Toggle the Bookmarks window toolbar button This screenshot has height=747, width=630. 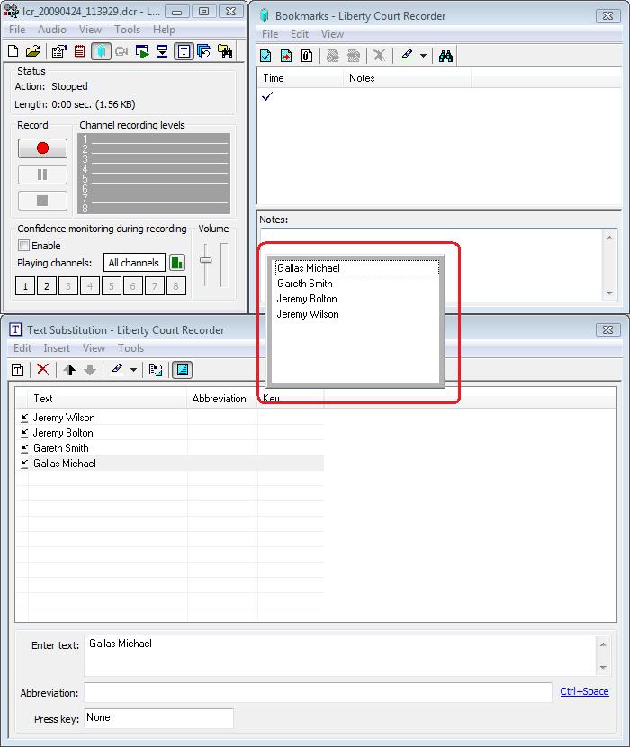(101, 51)
